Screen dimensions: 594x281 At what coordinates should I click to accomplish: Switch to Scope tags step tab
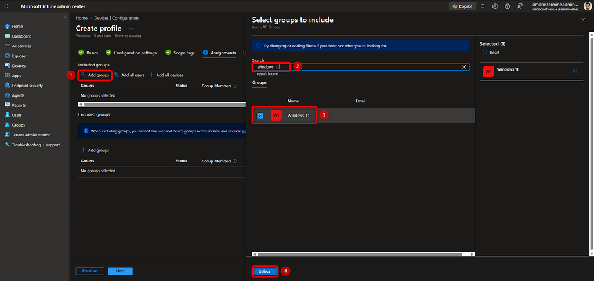tap(180, 53)
